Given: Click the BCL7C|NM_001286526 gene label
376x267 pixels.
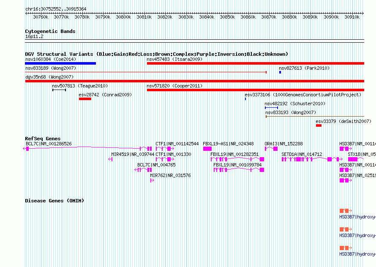Looking at the screenshot, I should [x=49, y=144].
